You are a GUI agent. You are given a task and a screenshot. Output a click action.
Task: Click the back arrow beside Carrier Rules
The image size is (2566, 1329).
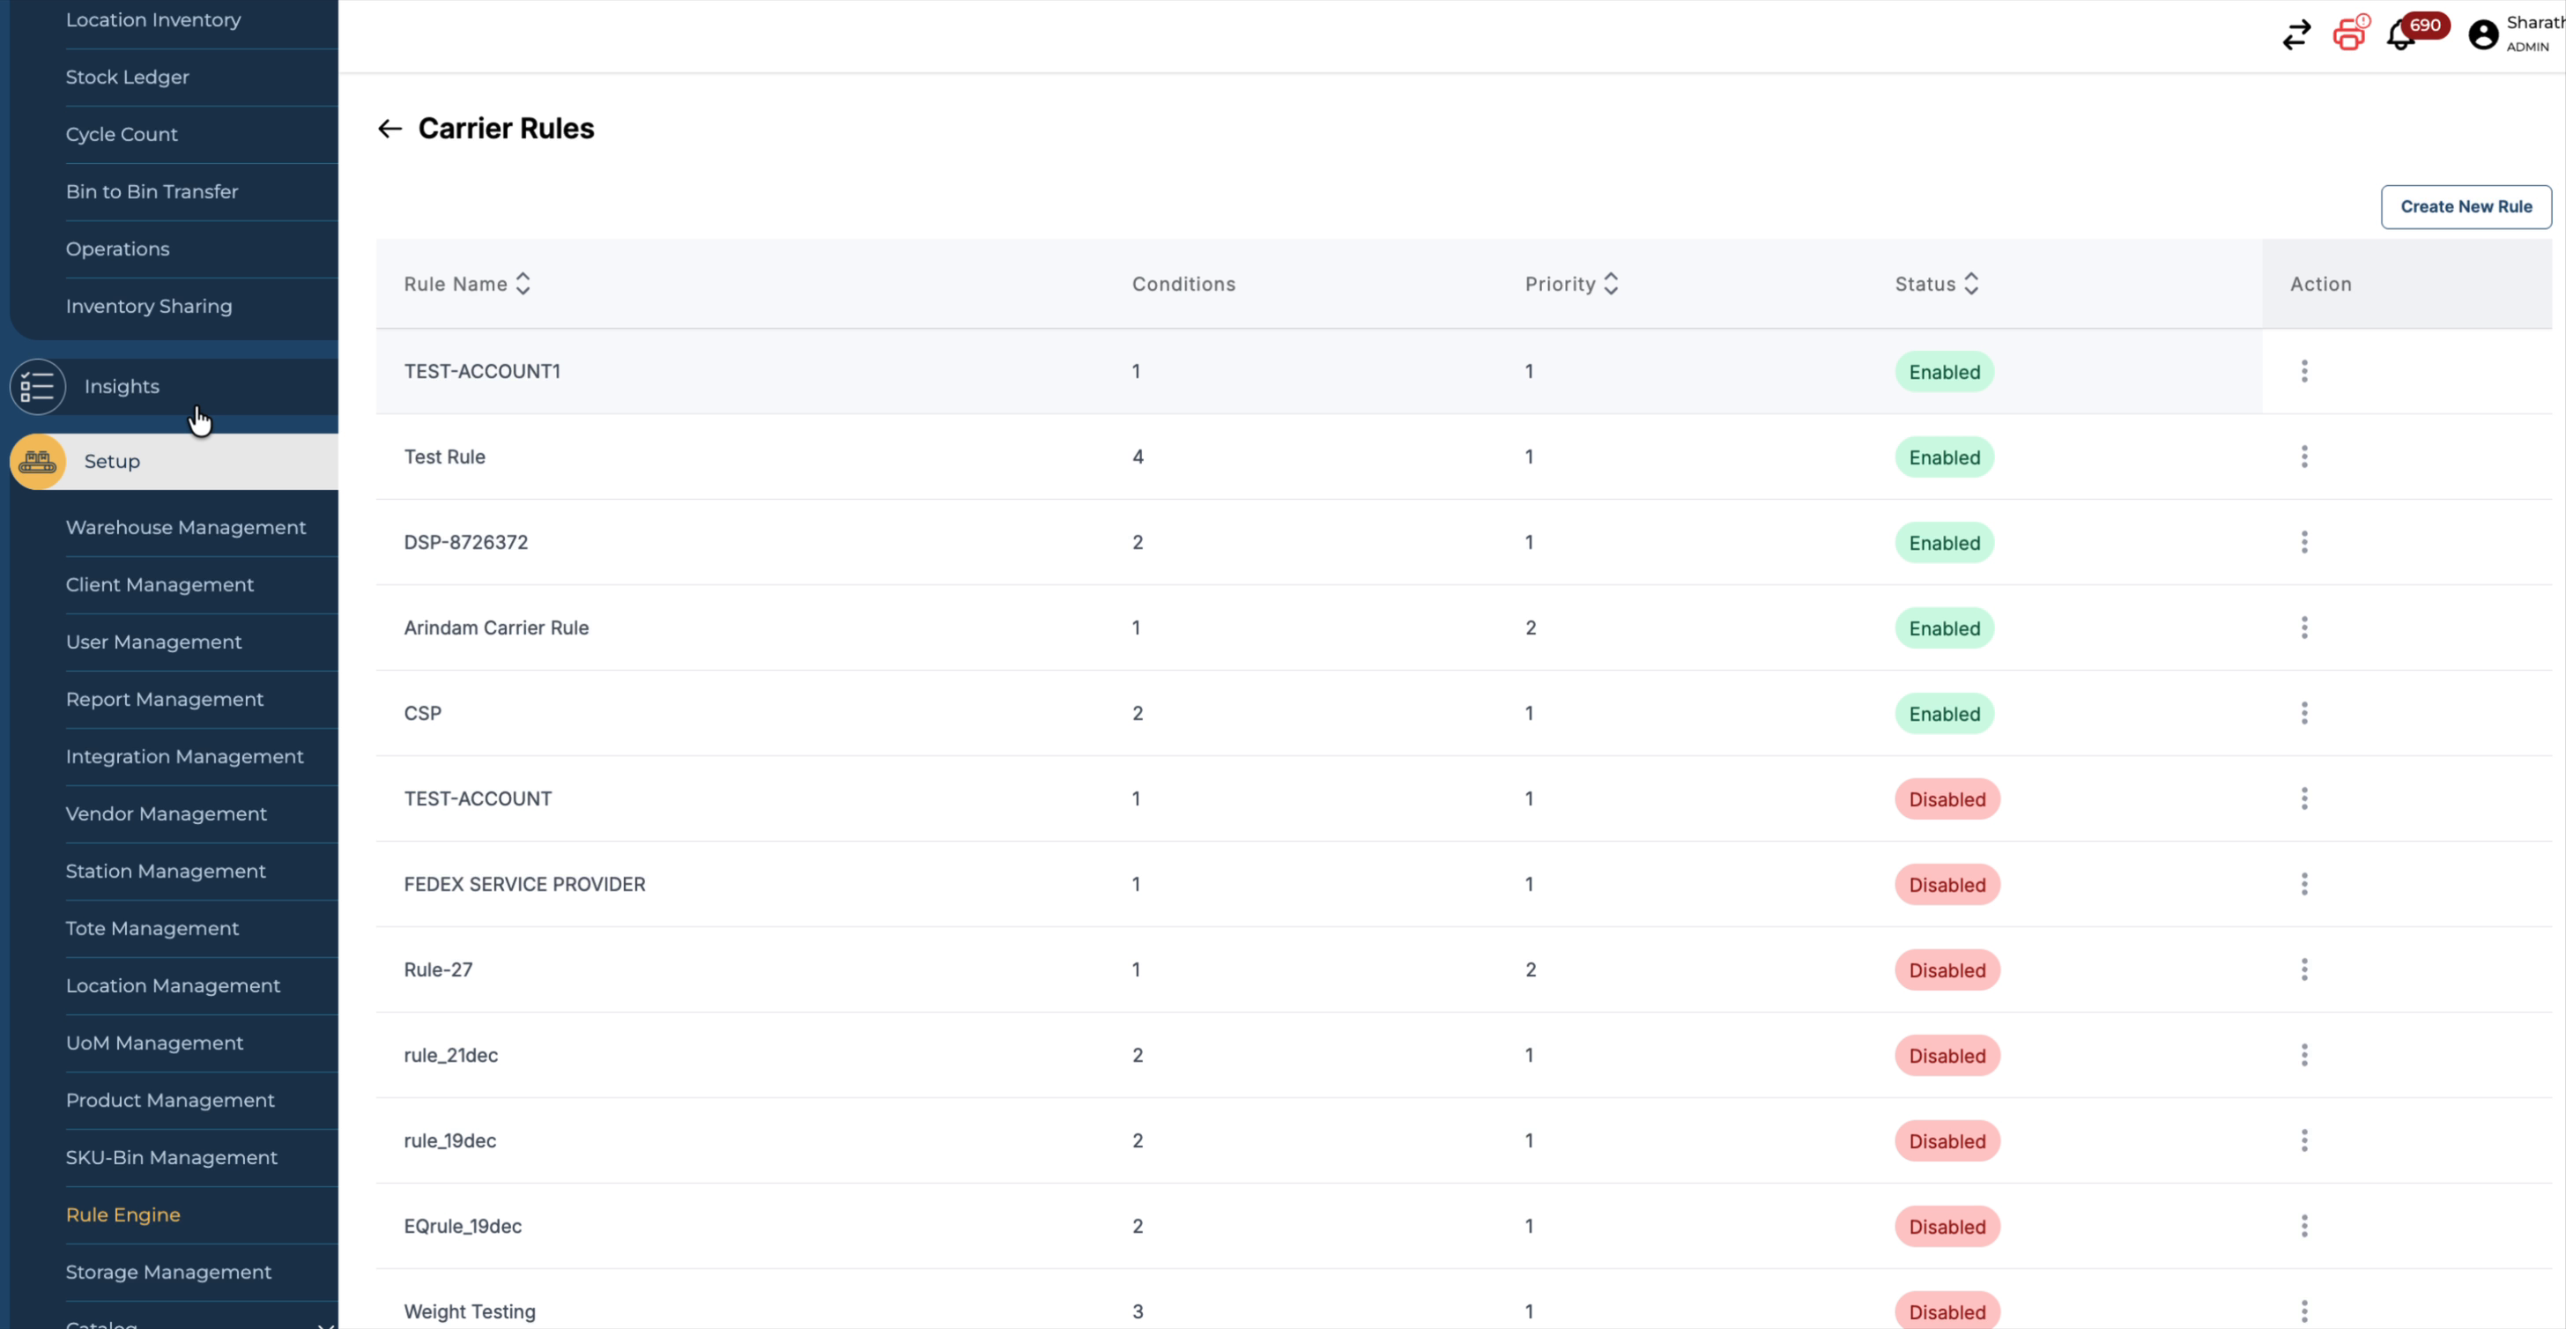[389, 129]
